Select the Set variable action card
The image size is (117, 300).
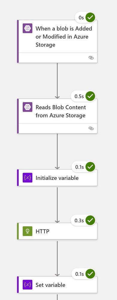pyautogui.click(x=57, y=285)
